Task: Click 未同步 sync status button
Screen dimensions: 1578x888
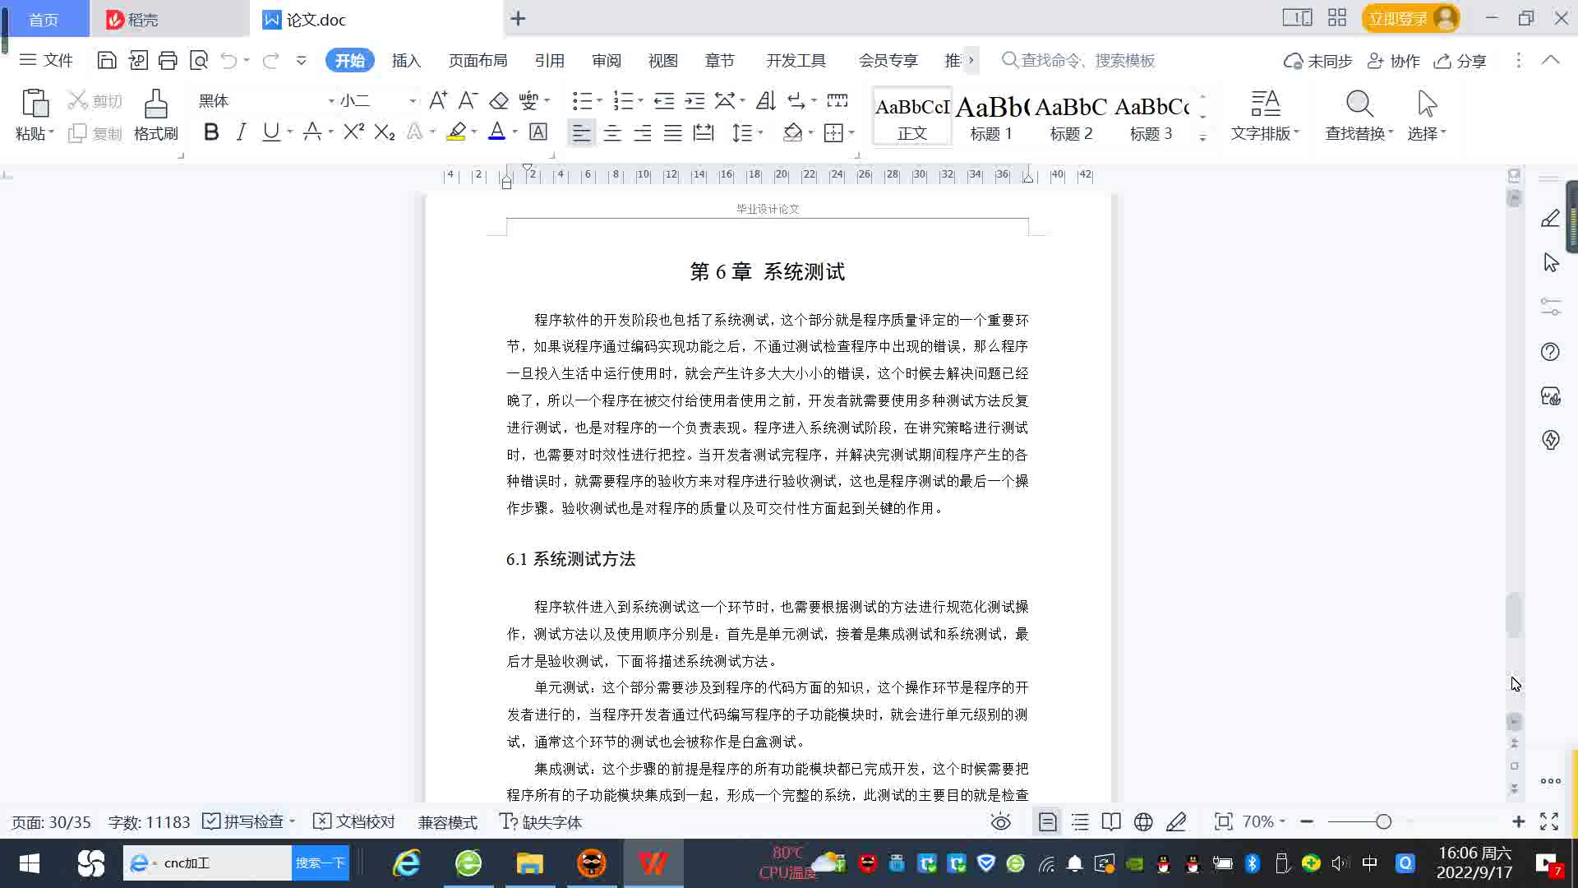Action: coord(1318,60)
